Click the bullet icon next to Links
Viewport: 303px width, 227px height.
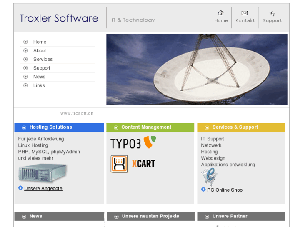pyautogui.click(x=25, y=85)
